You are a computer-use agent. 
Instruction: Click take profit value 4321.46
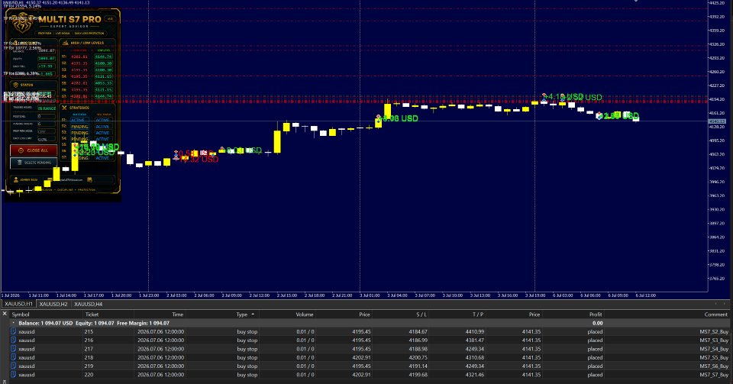474,375
